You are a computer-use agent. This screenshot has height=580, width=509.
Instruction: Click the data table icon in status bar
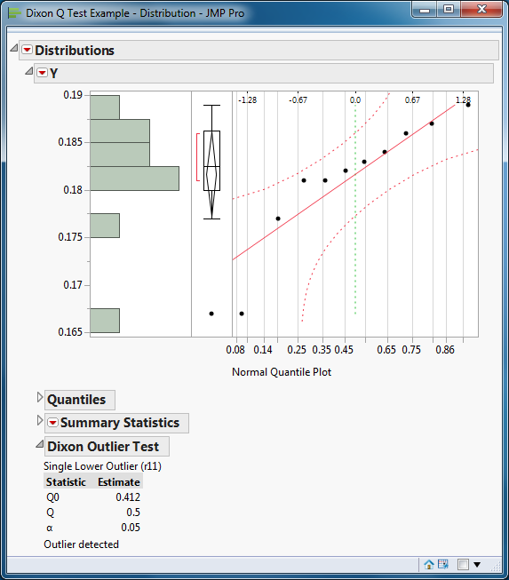click(442, 565)
